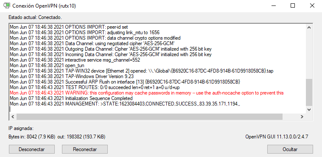
Task: Maximize the OpenVPN connection window
Action: [293, 6]
